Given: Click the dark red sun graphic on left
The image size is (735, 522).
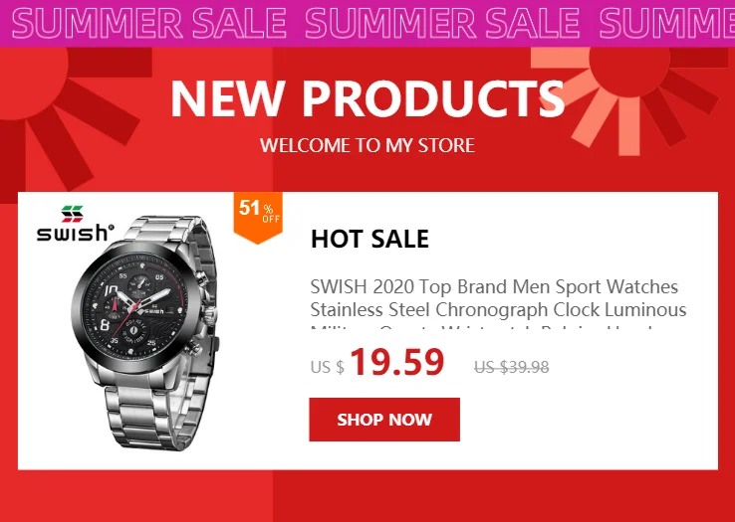Looking at the screenshot, I should (61, 117).
